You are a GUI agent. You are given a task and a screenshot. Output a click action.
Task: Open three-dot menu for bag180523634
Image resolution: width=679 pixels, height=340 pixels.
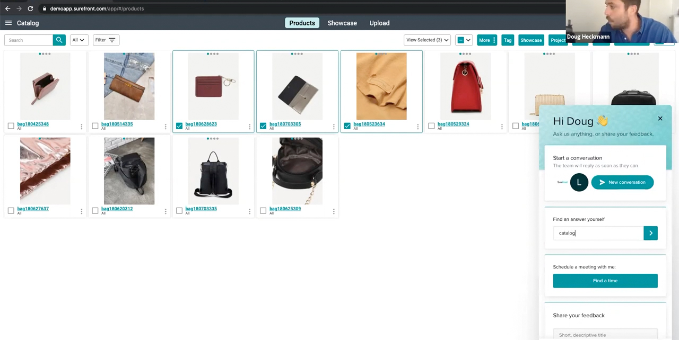[417, 127]
